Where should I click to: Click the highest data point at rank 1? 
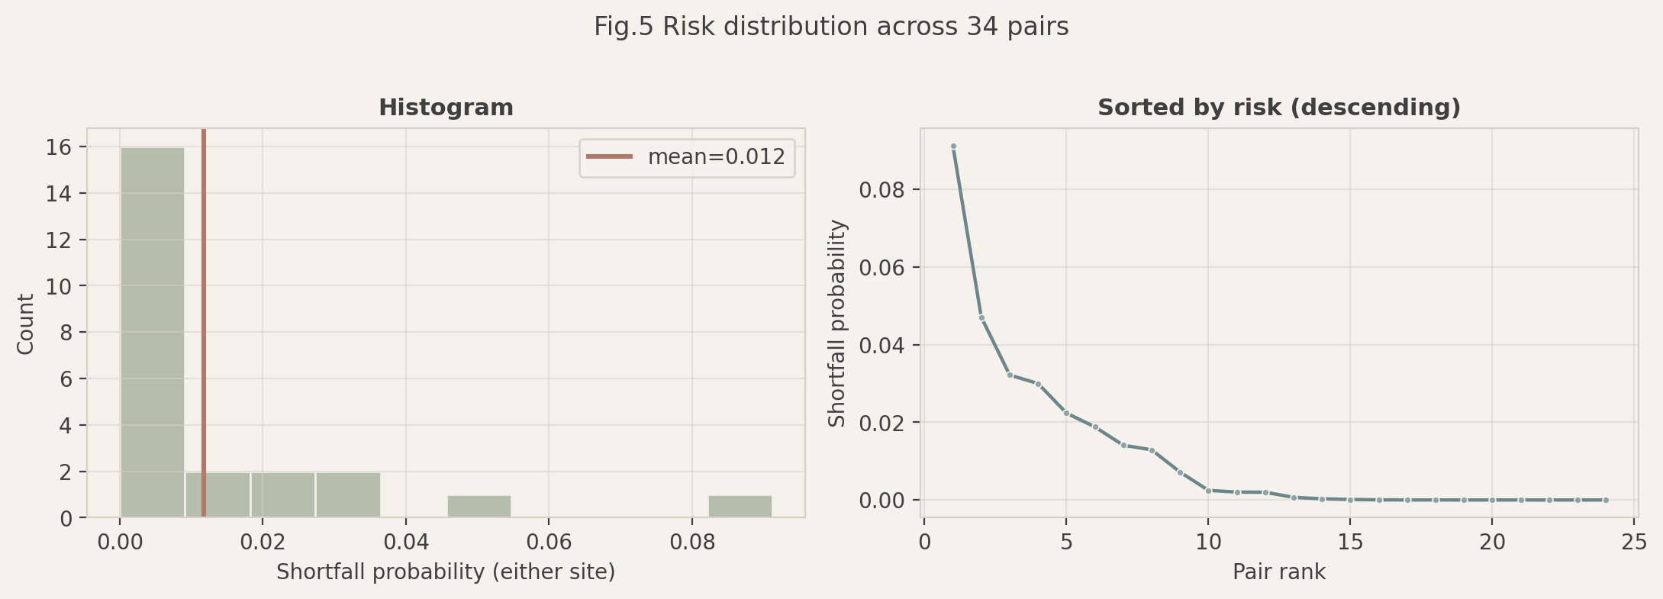pyautogui.click(x=953, y=147)
